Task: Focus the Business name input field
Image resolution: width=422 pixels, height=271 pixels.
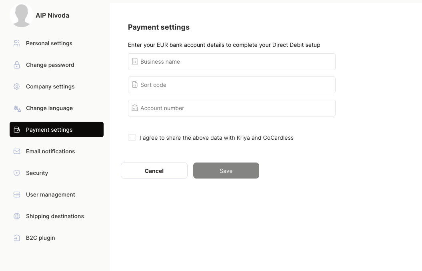Action: pos(232,62)
